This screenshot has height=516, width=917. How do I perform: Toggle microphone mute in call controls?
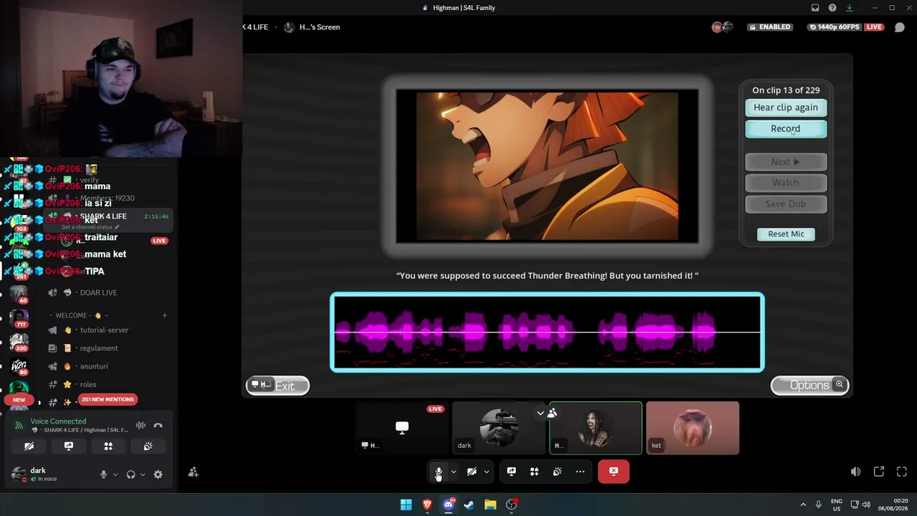(438, 472)
